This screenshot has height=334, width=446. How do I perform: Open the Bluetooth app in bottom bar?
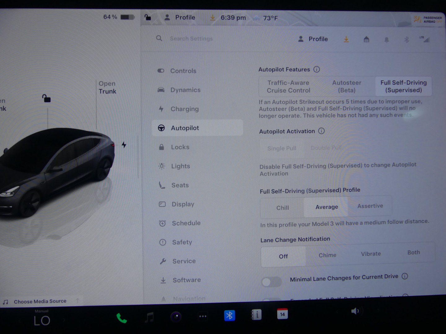(x=229, y=315)
